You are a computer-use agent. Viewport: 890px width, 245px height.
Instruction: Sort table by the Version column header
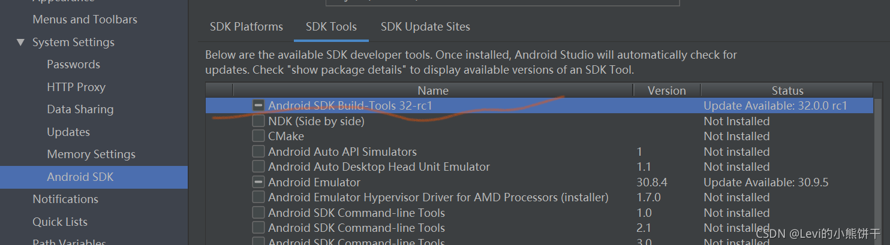[667, 90]
